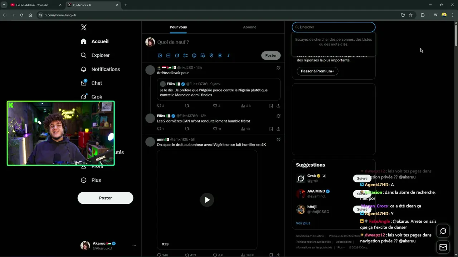Open account menu dots beside Akaruu
Viewport: 458px width, 257px height.
[134, 246]
